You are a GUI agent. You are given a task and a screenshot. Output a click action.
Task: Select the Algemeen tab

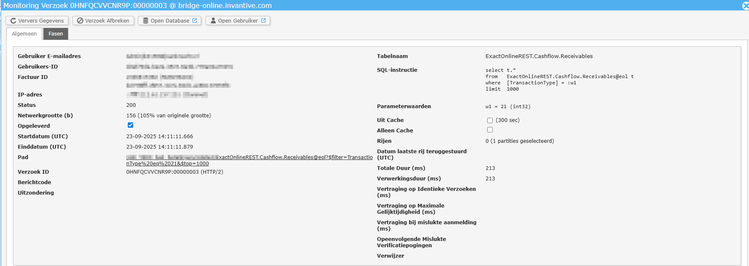24,34
